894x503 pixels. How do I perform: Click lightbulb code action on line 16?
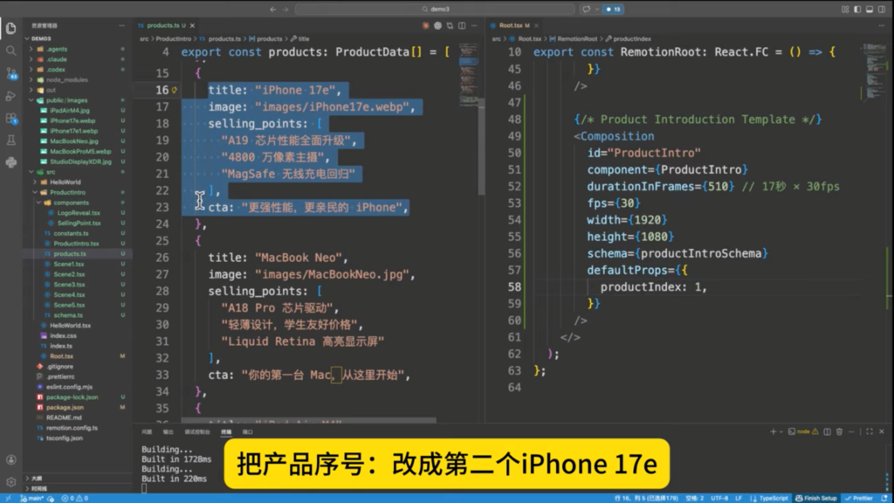pos(175,90)
